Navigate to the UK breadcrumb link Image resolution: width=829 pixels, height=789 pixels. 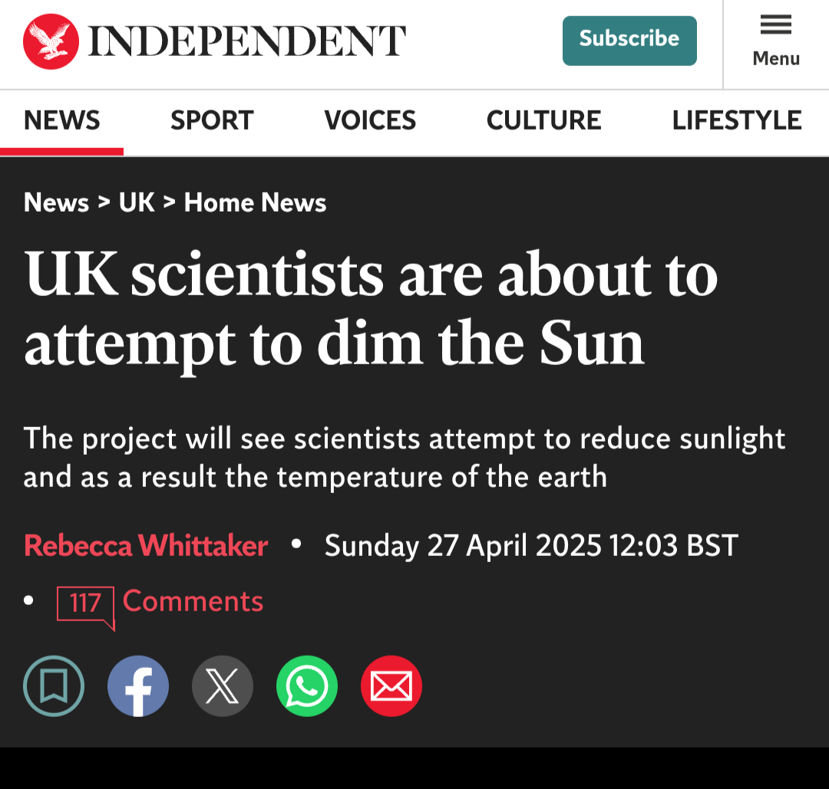point(137,202)
